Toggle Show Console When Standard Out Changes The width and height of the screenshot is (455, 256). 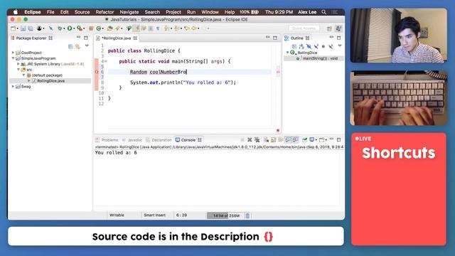[x=288, y=140]
